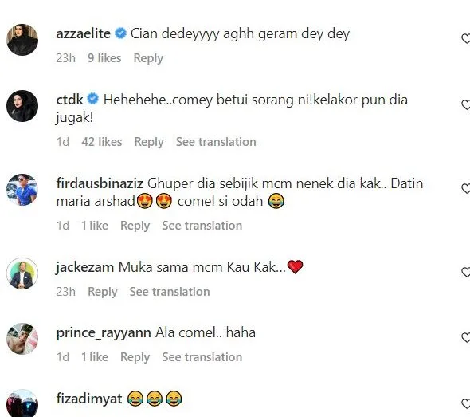View the 42 likes on ctdk's comment

[102, 142]
